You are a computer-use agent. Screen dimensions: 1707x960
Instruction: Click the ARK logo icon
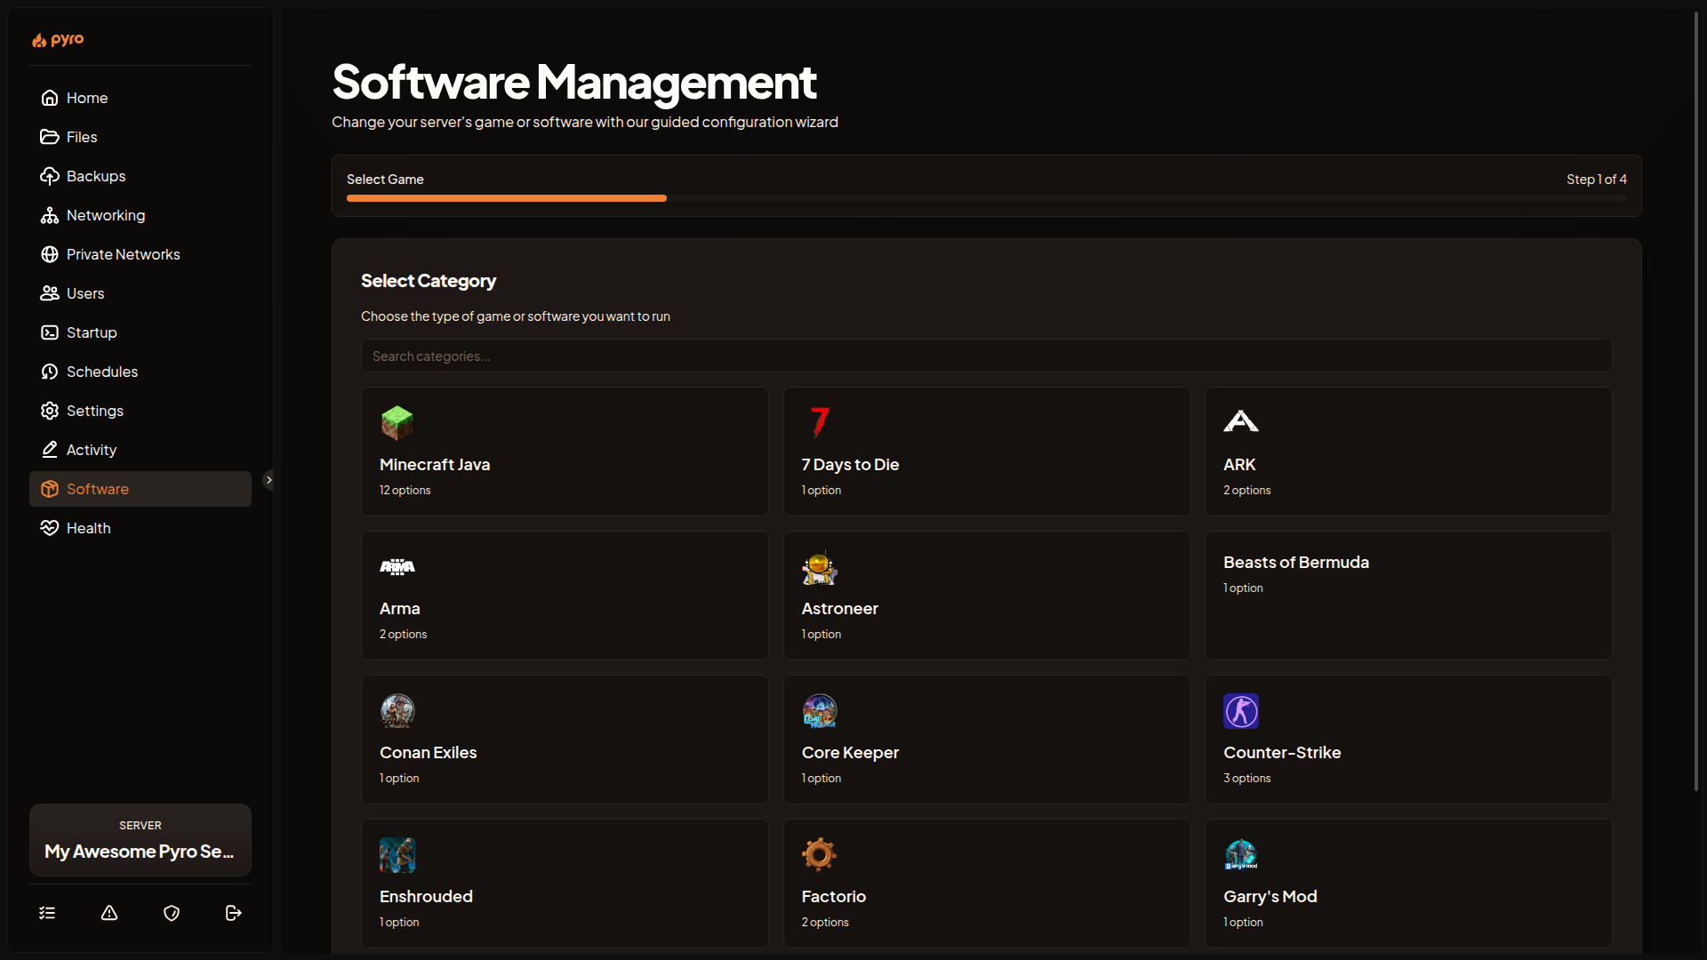click(x=1241, y=422)
